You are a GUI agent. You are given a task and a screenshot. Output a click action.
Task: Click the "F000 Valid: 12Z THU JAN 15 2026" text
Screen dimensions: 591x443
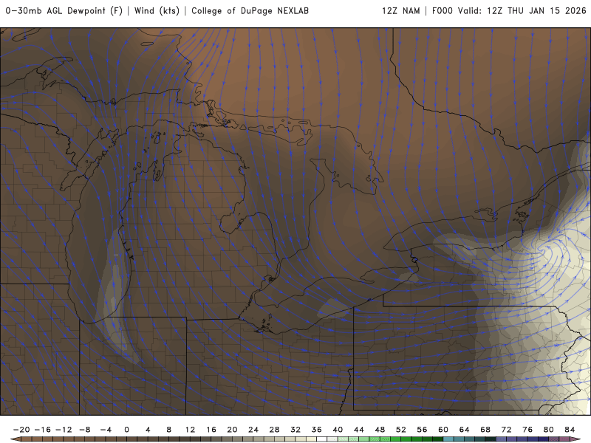pos(509,11)
